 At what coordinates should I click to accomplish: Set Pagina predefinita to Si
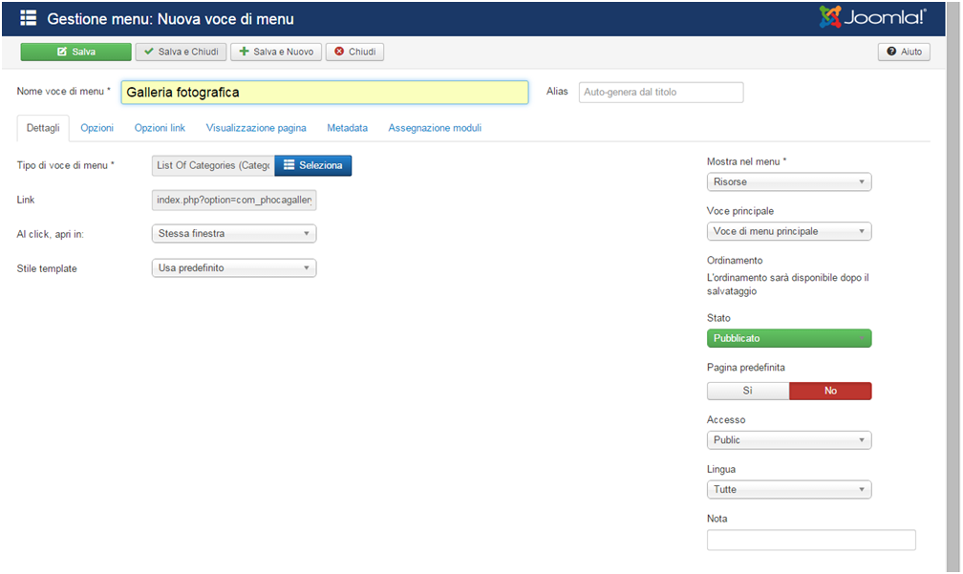pyautogui.click(x=747, y=391)
